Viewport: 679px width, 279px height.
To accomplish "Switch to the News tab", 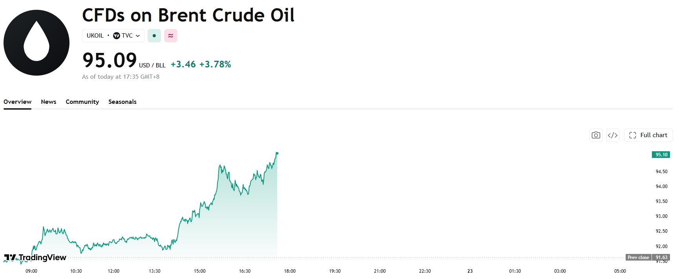I will pyautogui.click(x=49, y=102).
